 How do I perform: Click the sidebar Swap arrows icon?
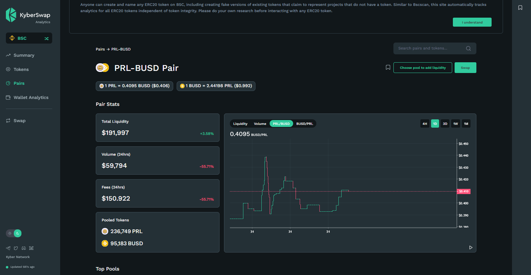8,121
